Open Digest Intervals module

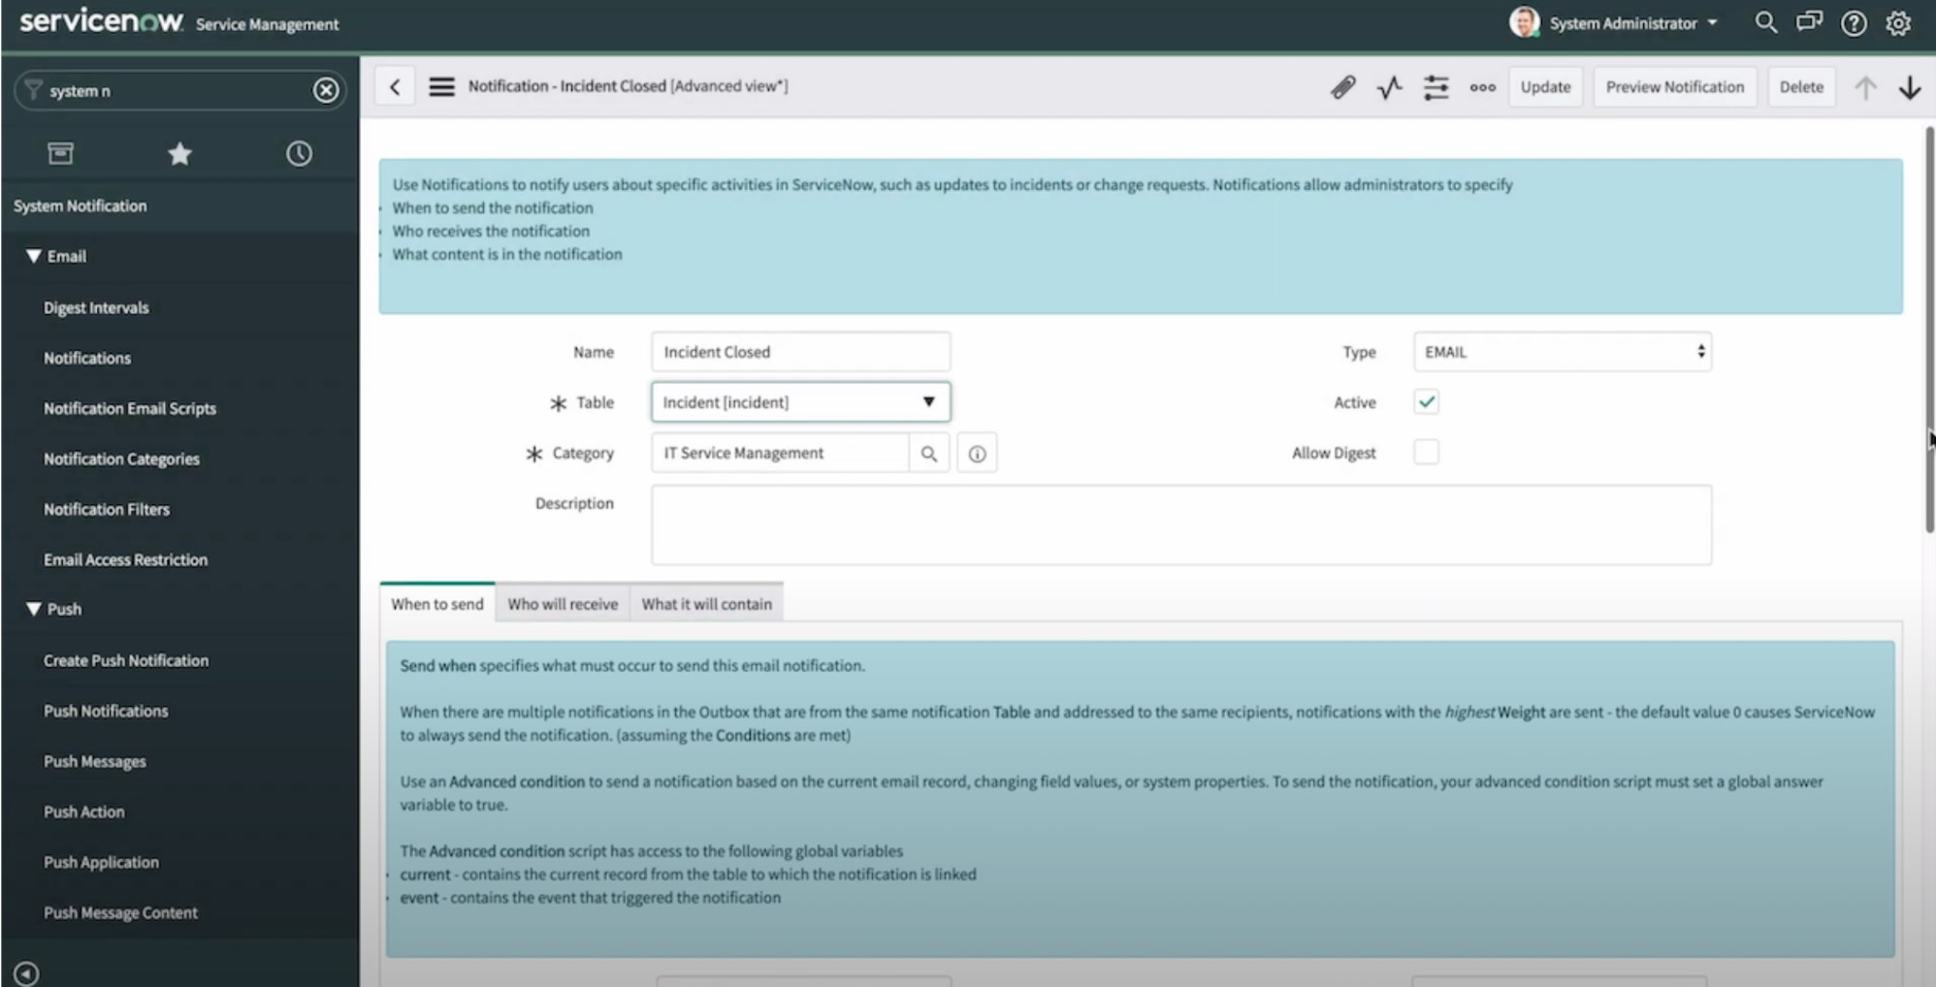point(96,307)
